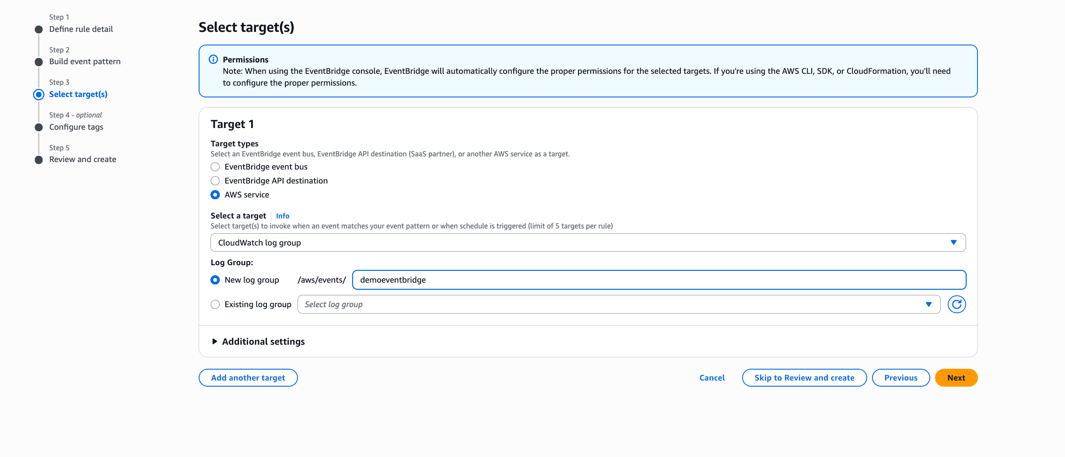The width and height of the screenshot is (1065, 457).
Task: Cancel the rule creation
Action: [712, 377]
